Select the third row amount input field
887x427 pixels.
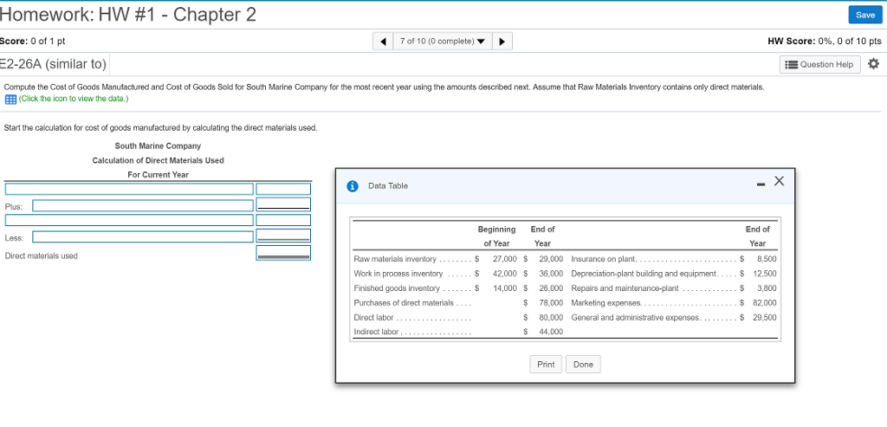[283, 220]
